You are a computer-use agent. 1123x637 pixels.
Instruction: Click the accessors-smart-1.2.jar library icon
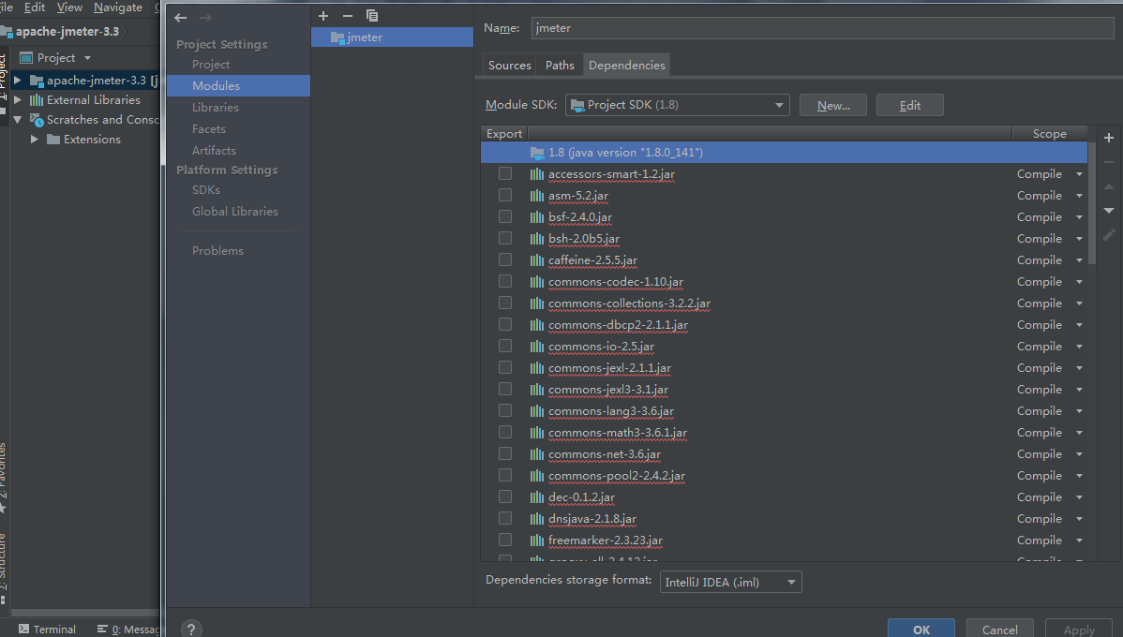pyautogui.click(x=537, y=174)
